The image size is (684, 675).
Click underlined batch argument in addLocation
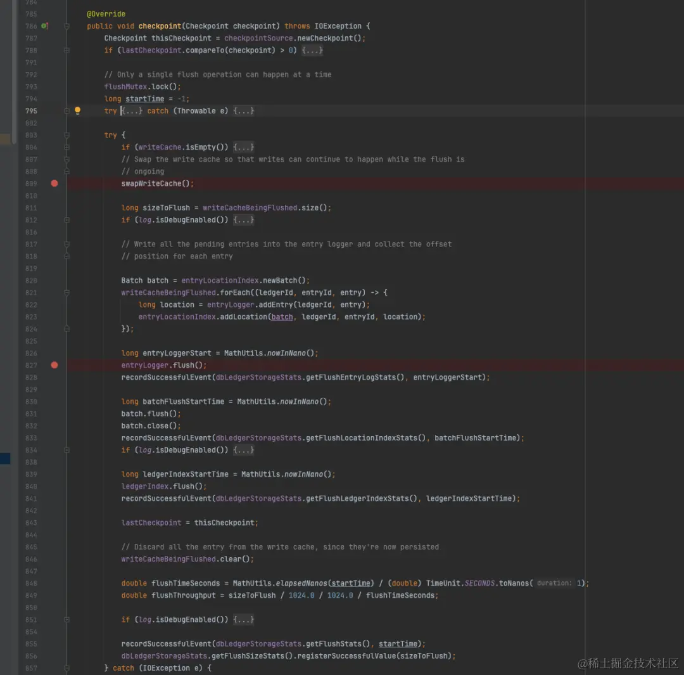click(x=282, y=317)
